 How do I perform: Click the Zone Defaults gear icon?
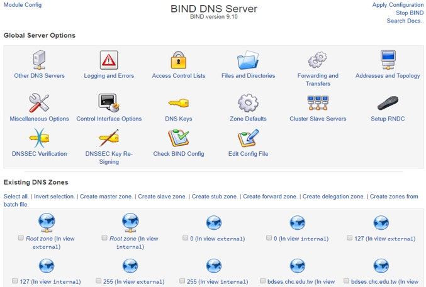click(x=248, y=103)
